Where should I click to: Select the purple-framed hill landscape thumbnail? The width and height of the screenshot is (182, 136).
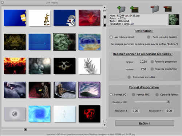click(90, 90)
